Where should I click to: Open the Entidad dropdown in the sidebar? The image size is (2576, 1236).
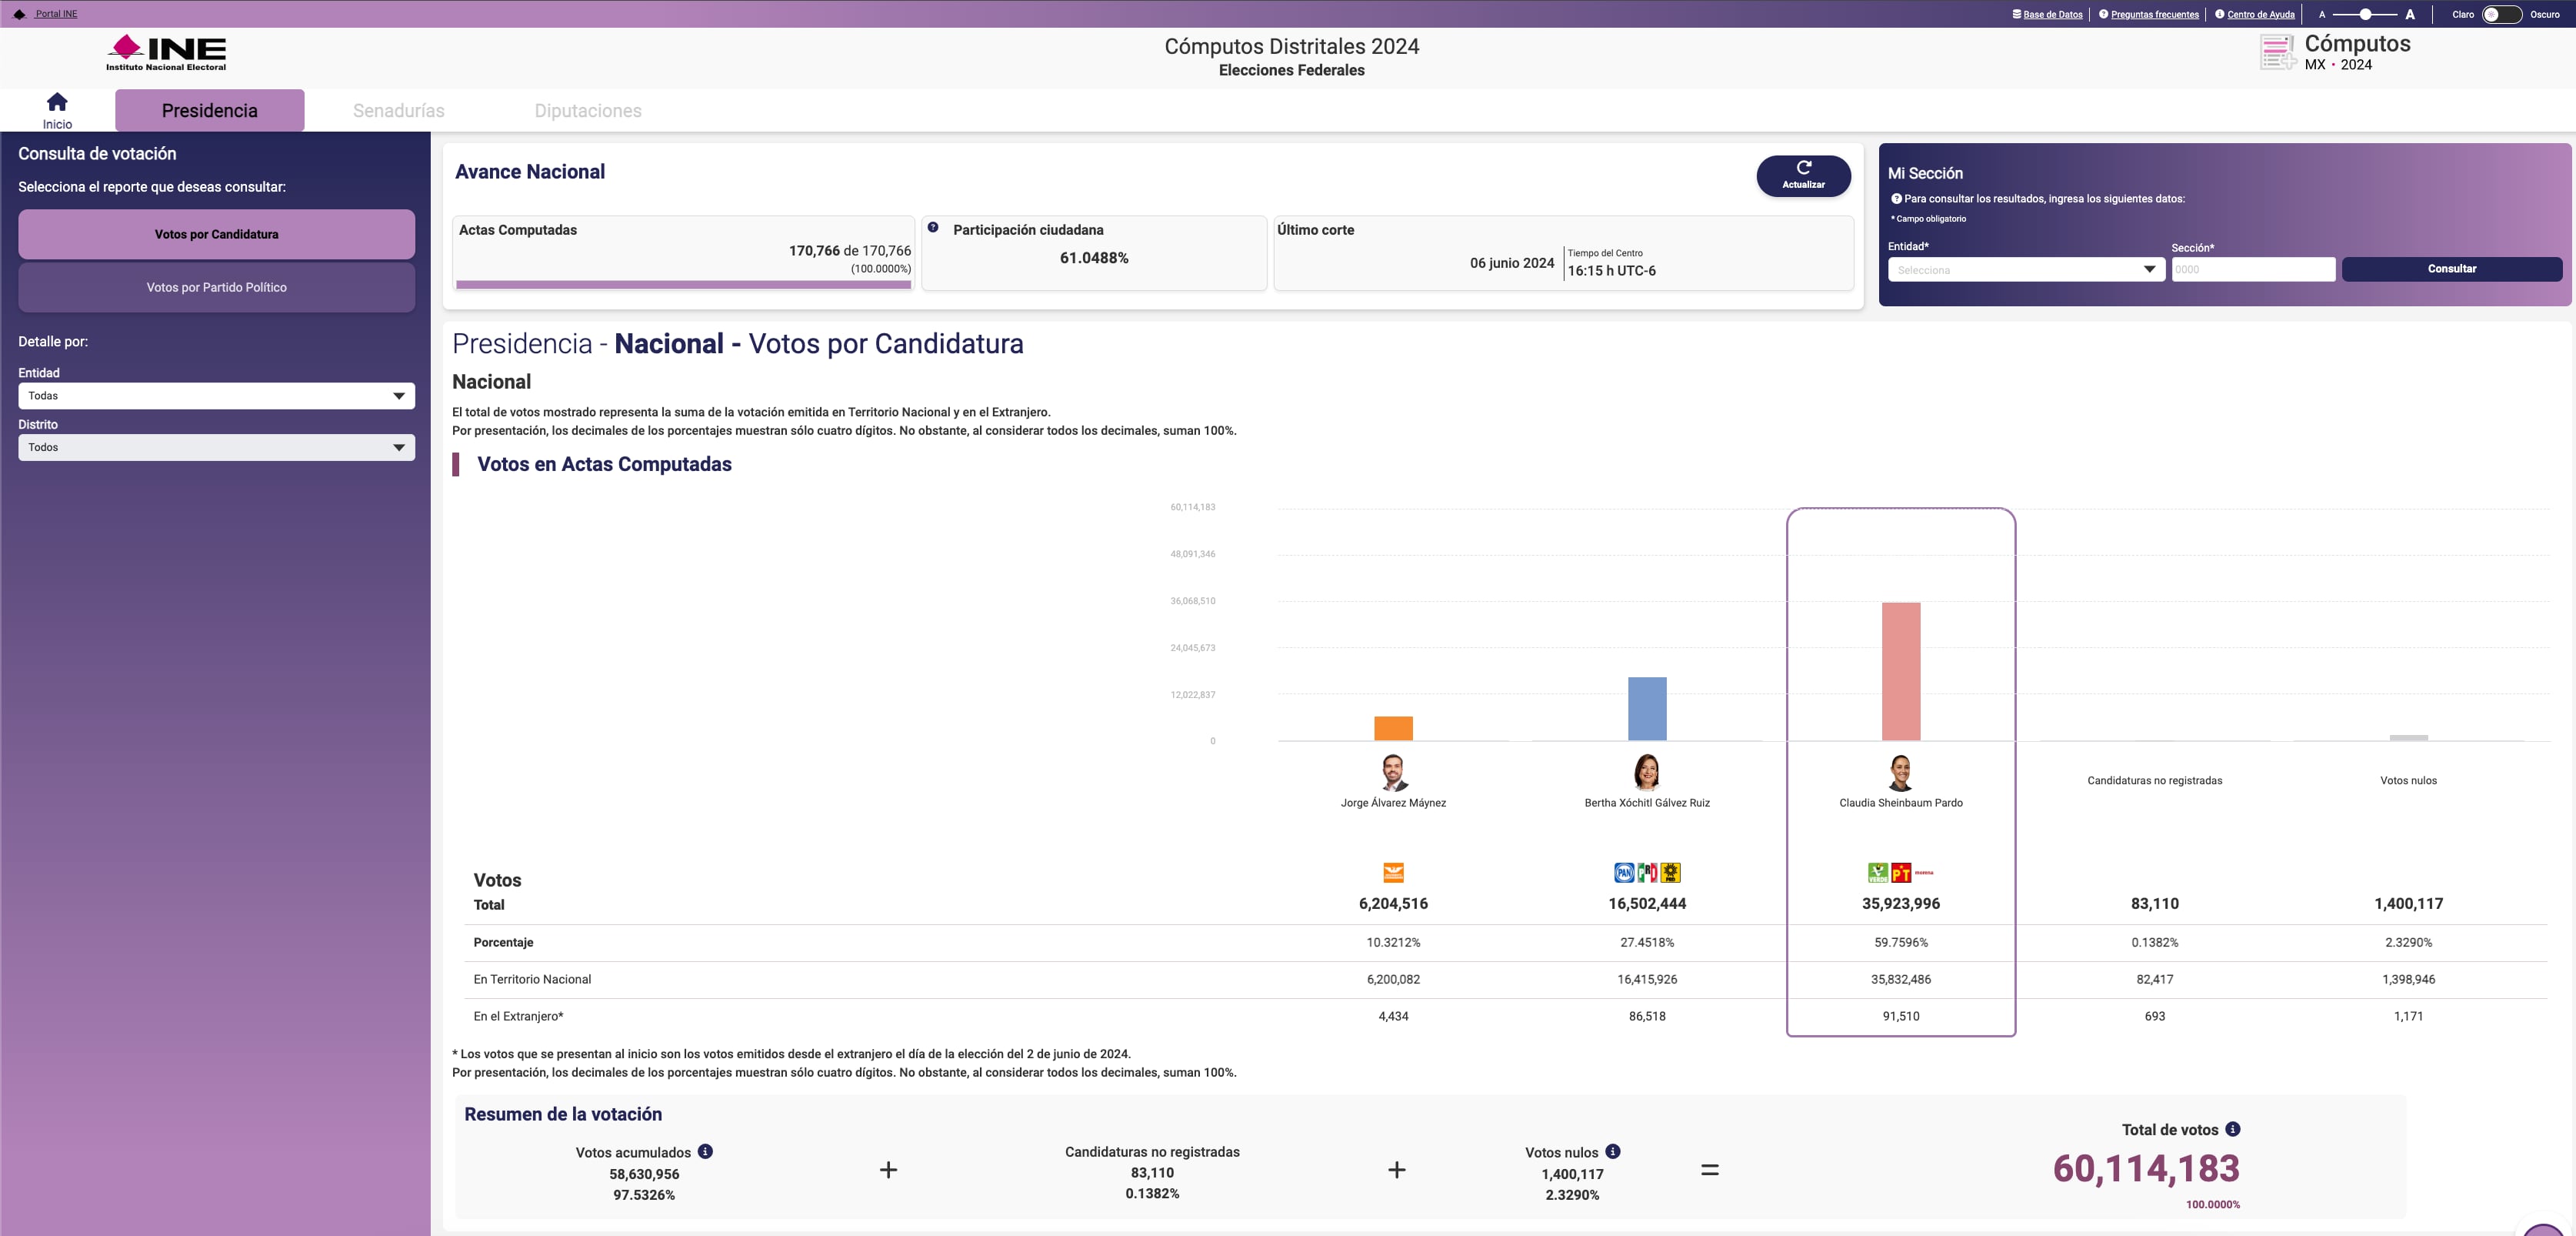click(x=216, y=396)
